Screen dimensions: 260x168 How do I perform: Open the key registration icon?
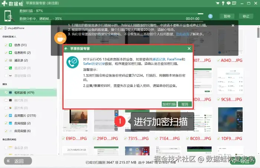[x=223, y=3]
